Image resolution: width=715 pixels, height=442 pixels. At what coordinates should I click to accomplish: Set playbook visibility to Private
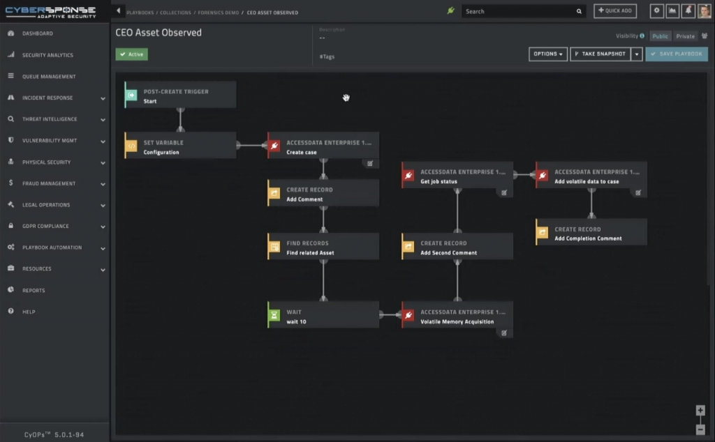pyautogui.click(x=685, y=36)
